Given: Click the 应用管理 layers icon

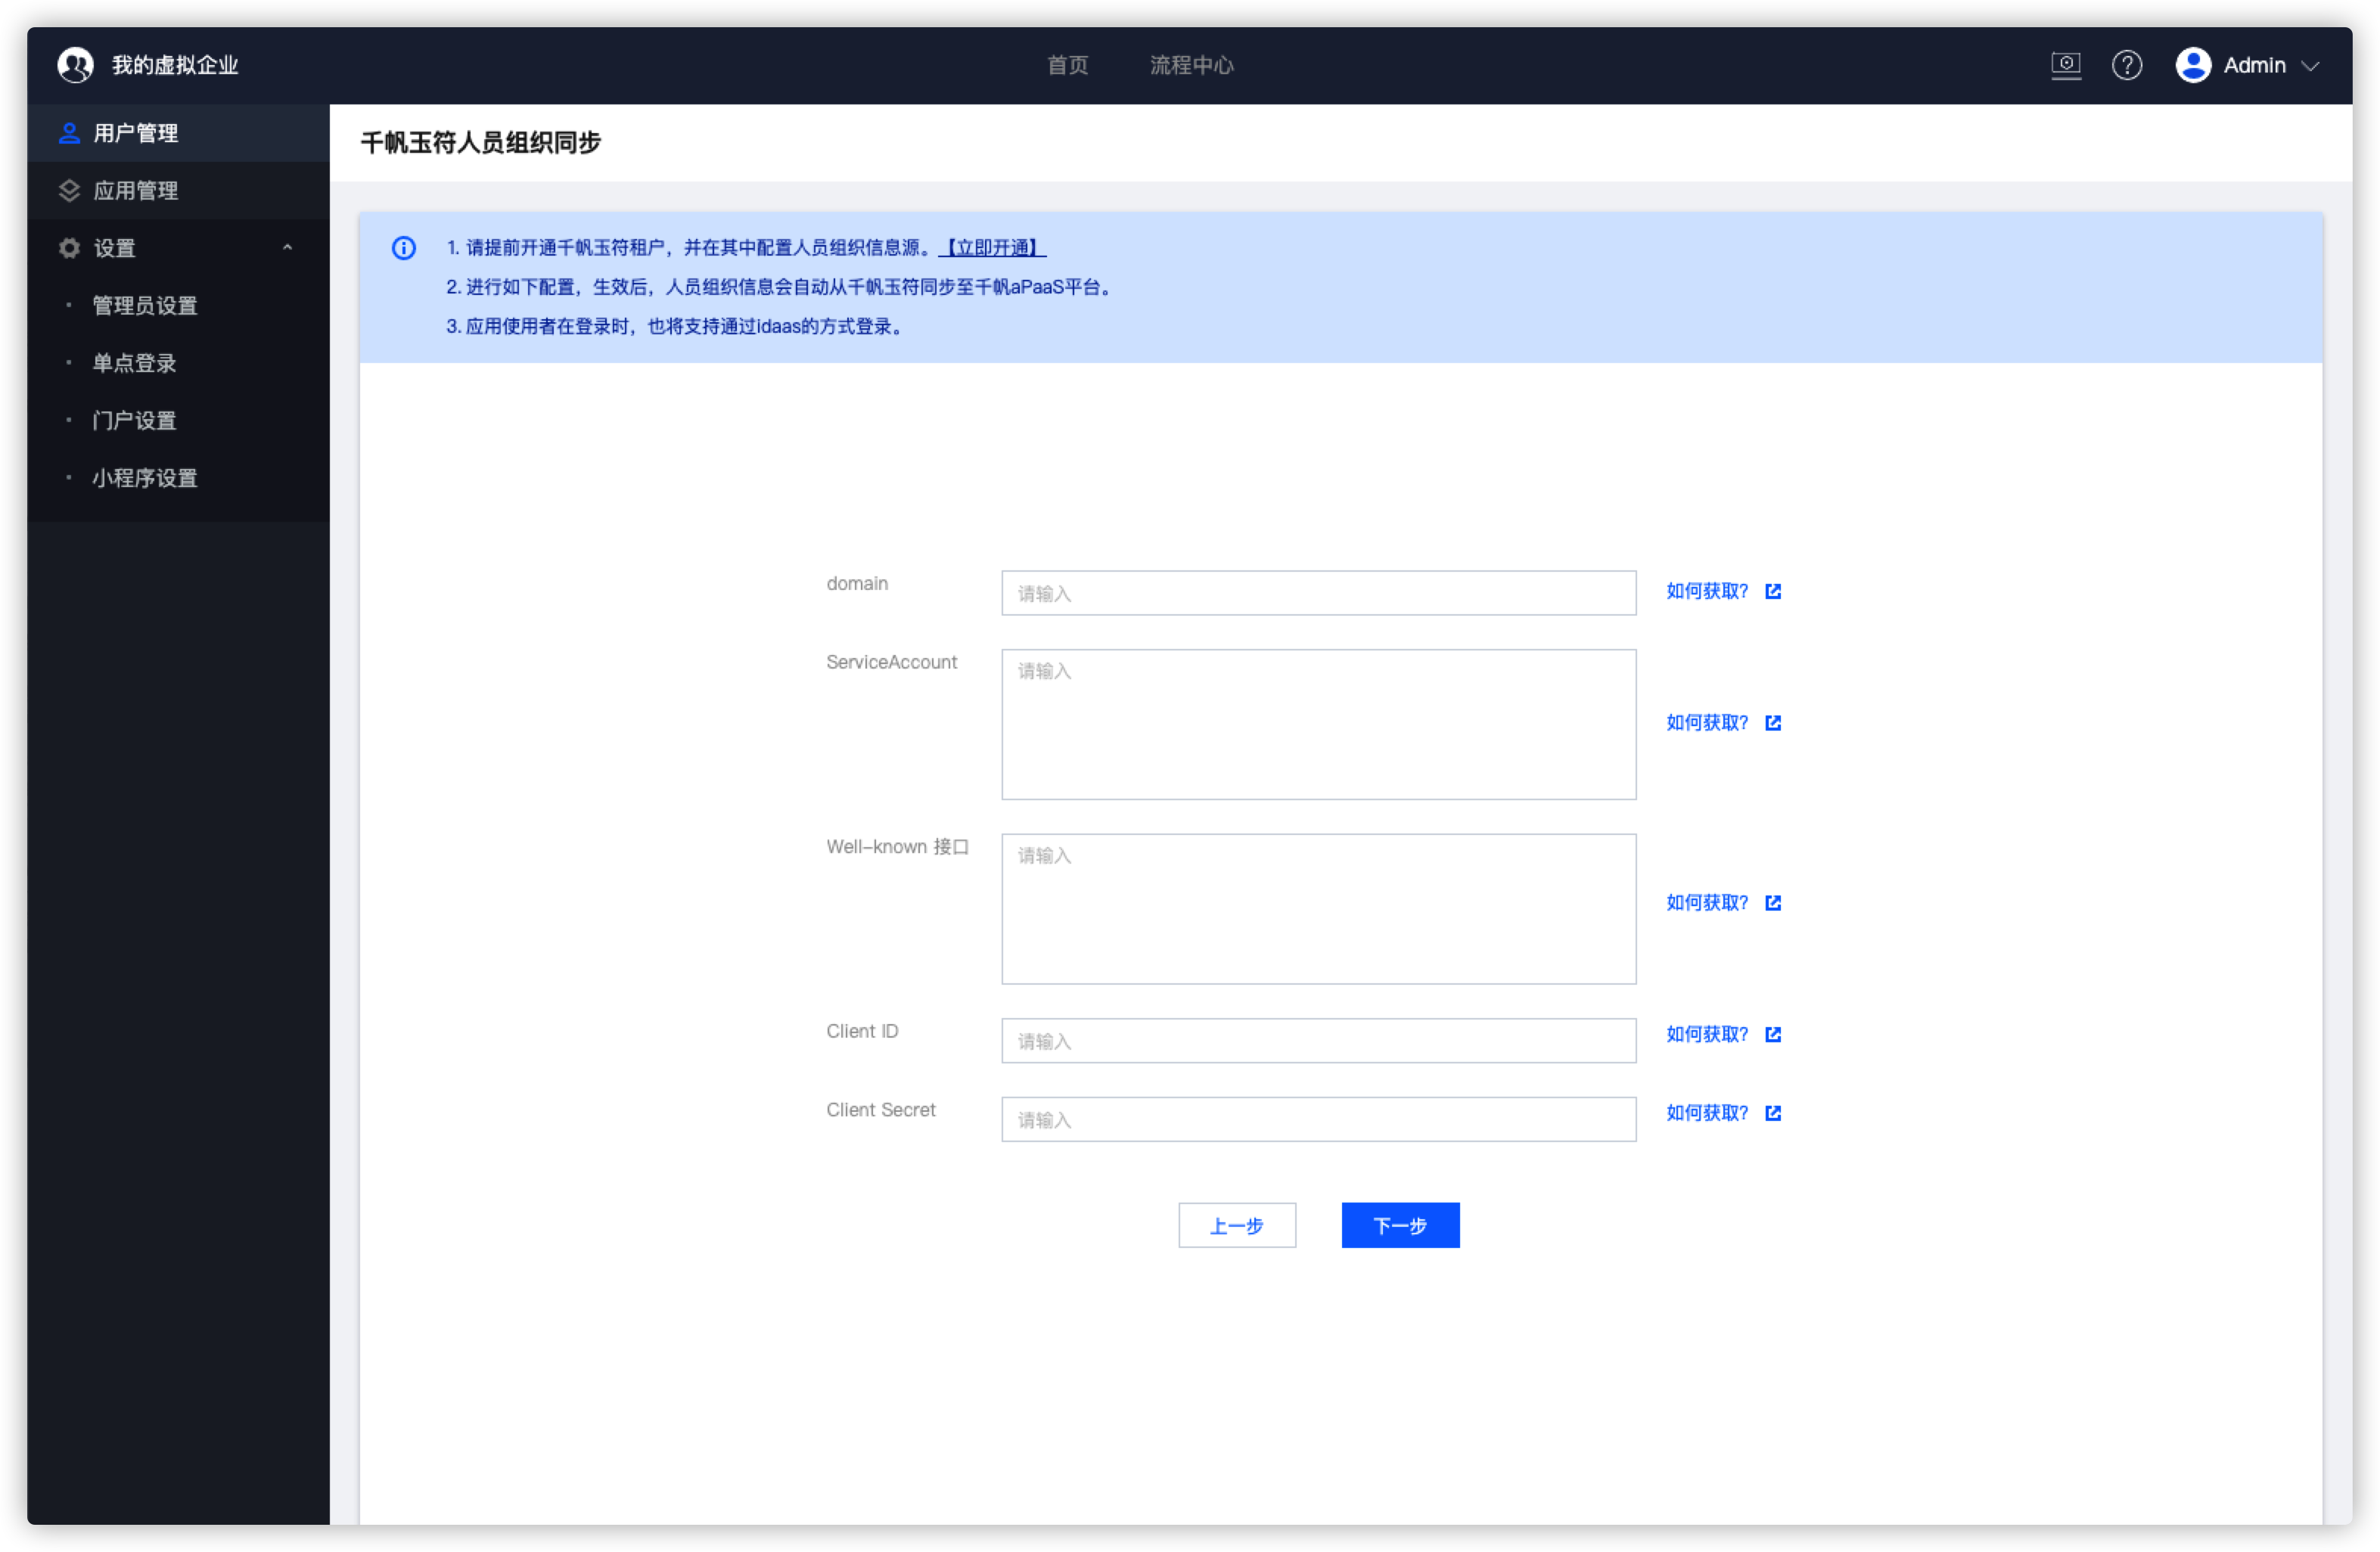Looking at the screenshot, I should (x=69, y=190).
